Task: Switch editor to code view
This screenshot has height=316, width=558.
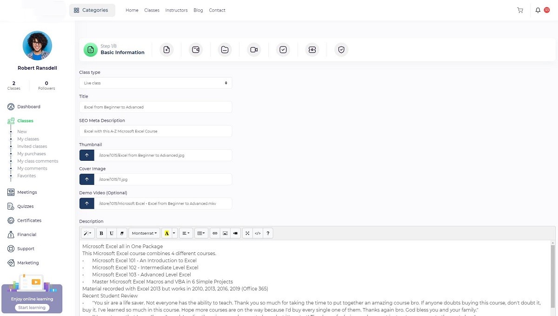Action: click(258, 233)
